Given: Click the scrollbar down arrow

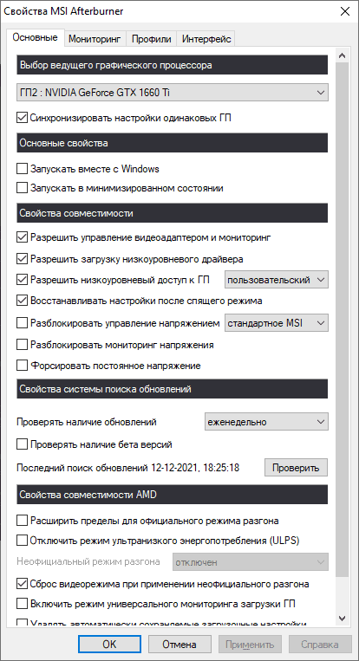Looking at the screenshot, I should 343,619.
